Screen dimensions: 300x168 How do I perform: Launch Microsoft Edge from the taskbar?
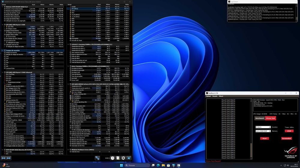pyautogui.click(x=158, y=165)
